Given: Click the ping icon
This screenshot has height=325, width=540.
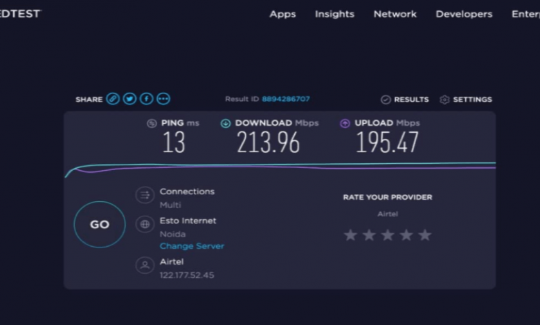Looking at the screenshot, I should (152, 123).
